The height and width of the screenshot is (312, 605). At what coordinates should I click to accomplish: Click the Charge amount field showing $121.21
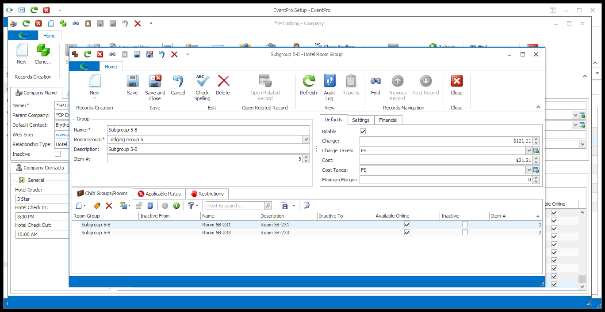(446, 141)
